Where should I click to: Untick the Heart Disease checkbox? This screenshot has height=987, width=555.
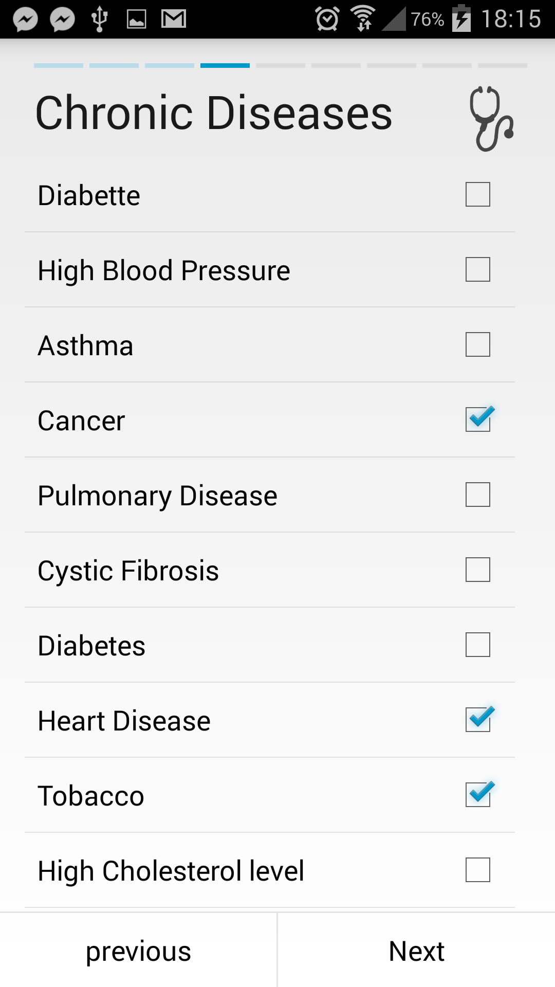point(479,719)
